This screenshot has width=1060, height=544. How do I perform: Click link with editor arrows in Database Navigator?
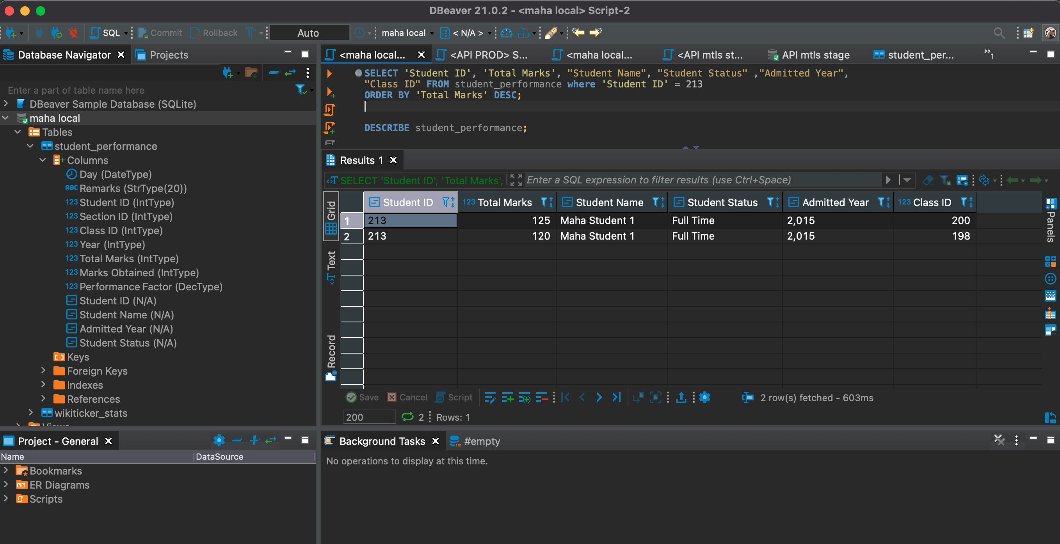pos(290,73)
